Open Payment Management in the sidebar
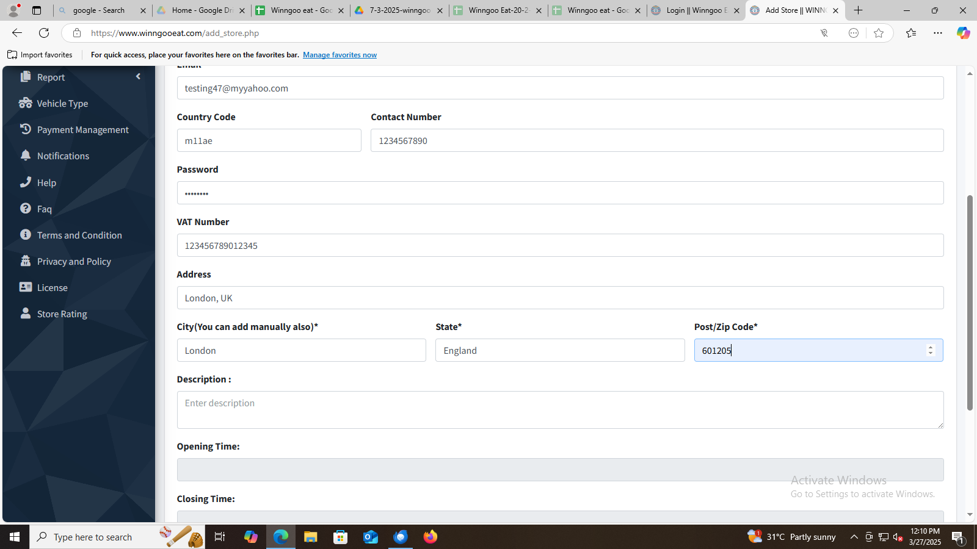 point(82,130)
